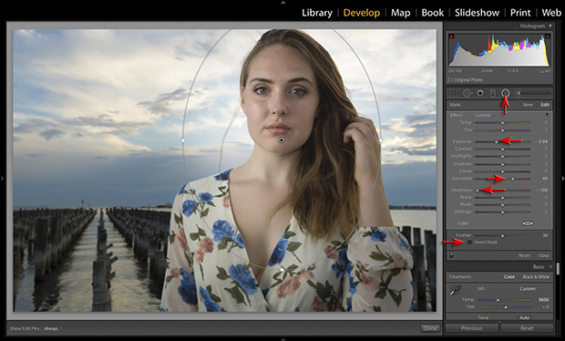Click the Sharpness slider handle
This screenshot has height=341, width=565.
478,190
